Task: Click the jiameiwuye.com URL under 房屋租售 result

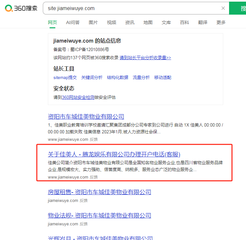Action: click(x=63, y=201)
